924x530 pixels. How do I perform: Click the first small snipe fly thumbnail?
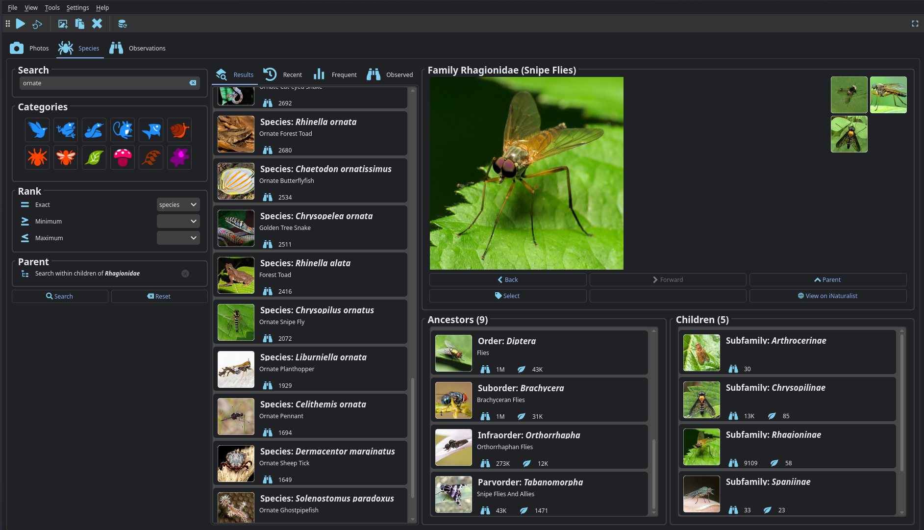849,95
